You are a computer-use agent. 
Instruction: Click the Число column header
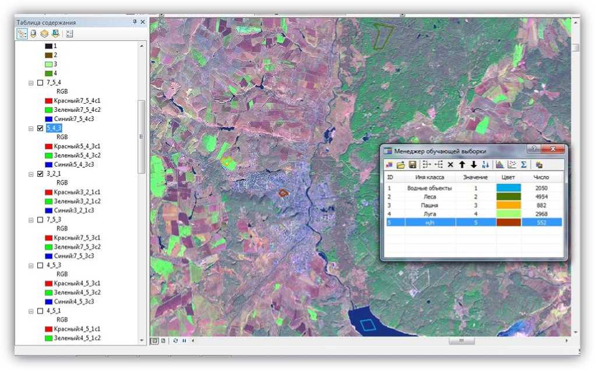pos(541,177)
